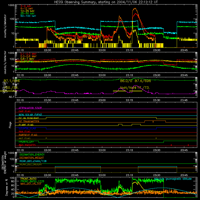Screen dimensions: 200x200
Task: Select the ATTENUATOR_STATE flag label
Action: pyautogui.click(x=30, y=108)
